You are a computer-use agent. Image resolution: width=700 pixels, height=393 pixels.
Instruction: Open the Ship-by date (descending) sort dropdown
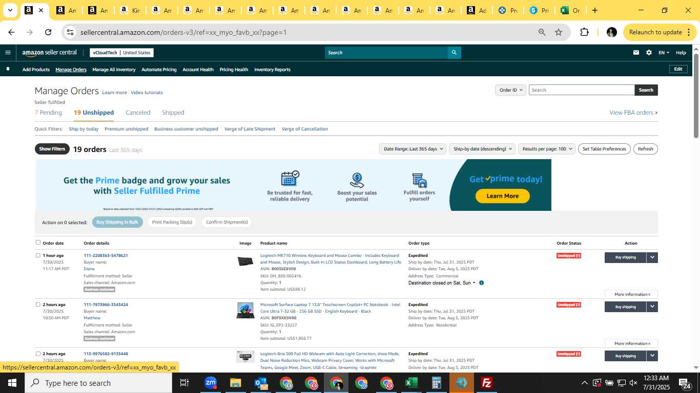tap(483, 149)
